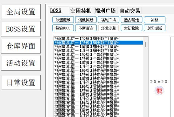Click the double-arrow transfer symbols
This screenshot has width=174, height=117.
[x=159, y=82]
